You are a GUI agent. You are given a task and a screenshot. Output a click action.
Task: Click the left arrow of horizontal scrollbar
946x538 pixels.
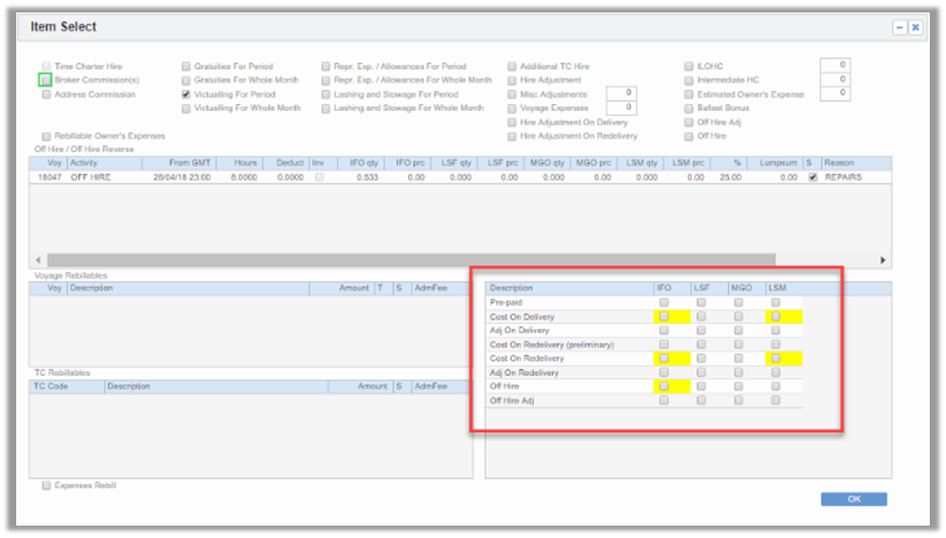(39, 259)
